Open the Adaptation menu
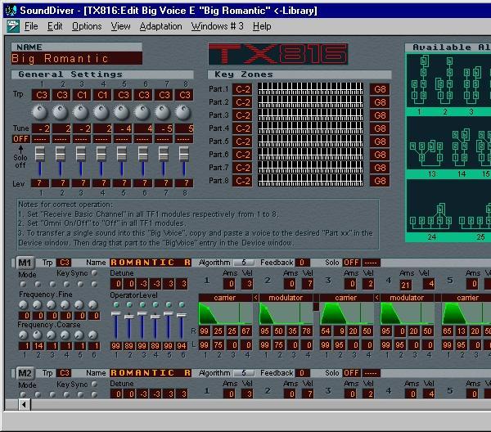Screen dimensions: 491x432 (160, 26)
